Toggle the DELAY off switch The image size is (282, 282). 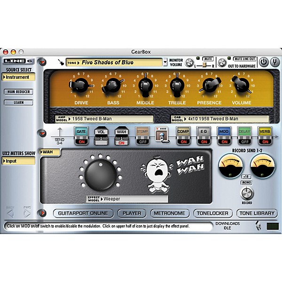click(x=245, y=141)
